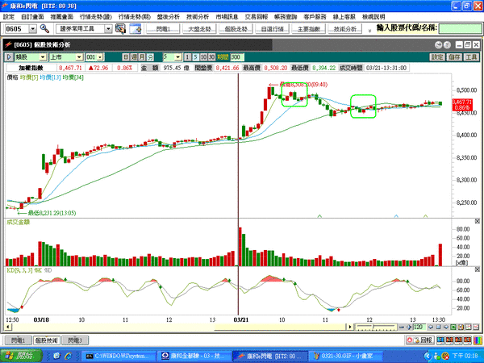484x363 pixels.
Task: Open the 證券常用工具 dropdown
Action: 108,29
